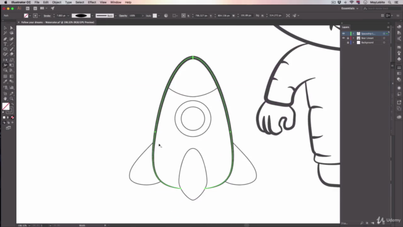Open the Object menu

coord(57,3)
